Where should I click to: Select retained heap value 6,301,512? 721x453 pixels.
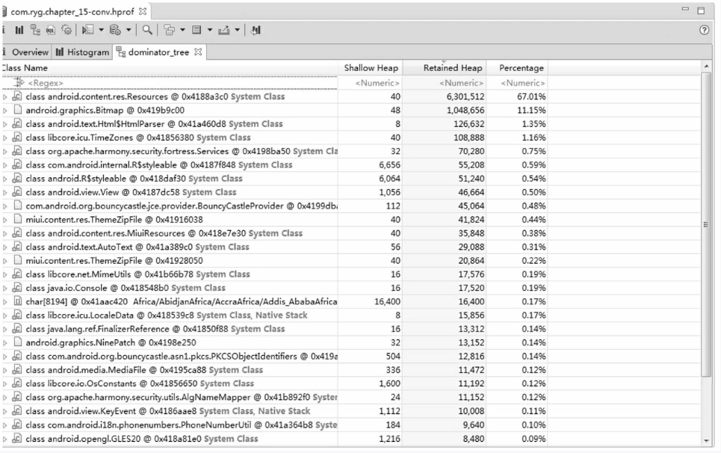pyautogui.click(x=465, y=96)
